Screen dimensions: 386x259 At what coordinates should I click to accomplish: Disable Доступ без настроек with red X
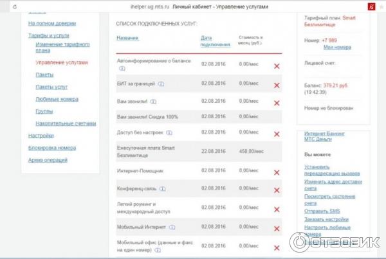pyautogui.click(x=277, y=134)
